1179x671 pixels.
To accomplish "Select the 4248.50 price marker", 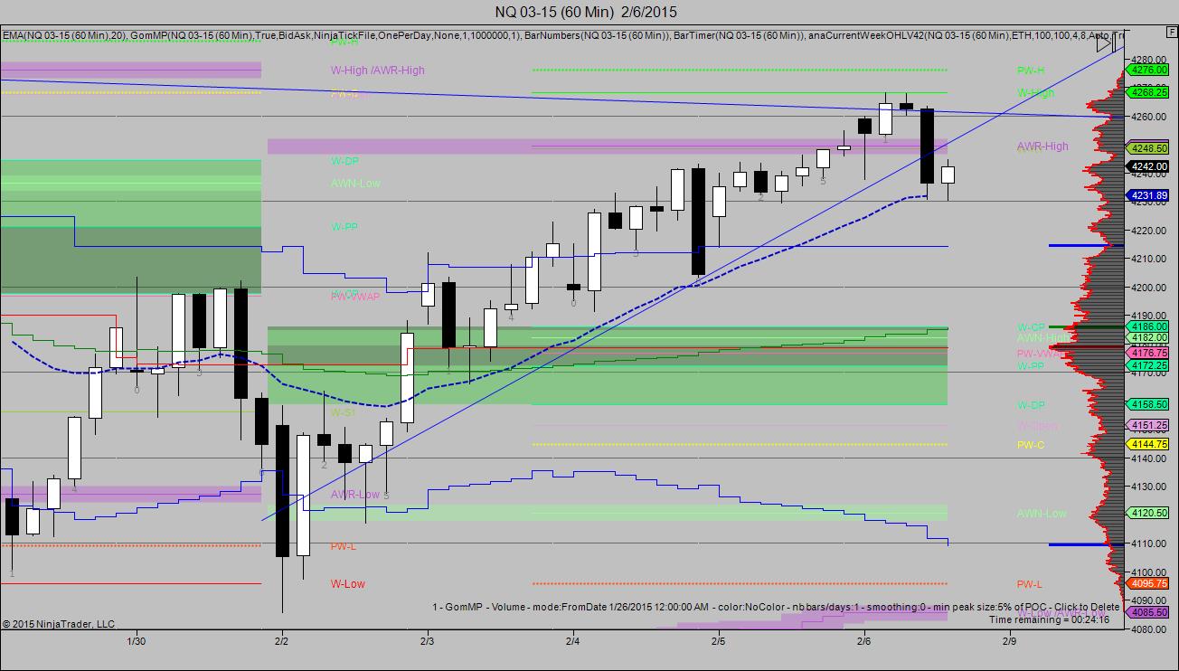I will (1148, 147).
